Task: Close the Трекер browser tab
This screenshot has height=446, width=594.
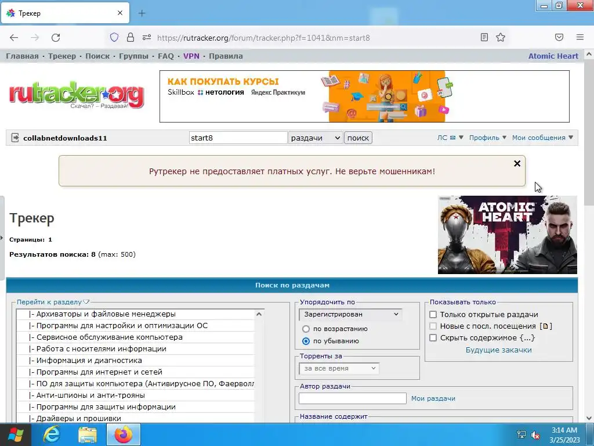Action: [x=120, y=13]
